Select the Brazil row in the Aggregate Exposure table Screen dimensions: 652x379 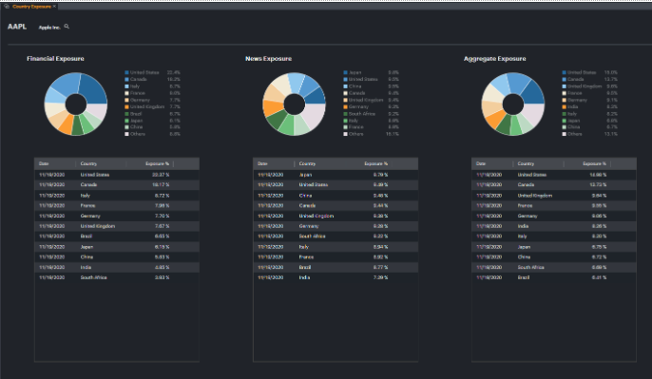click(x=554, y=277)
